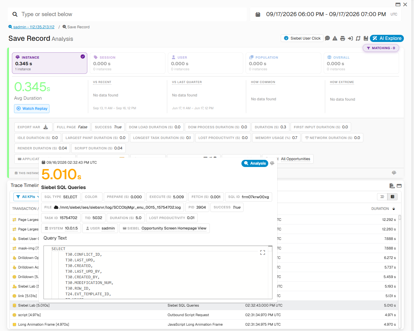Click the cloud icon next to log file path

click(56, 207)
